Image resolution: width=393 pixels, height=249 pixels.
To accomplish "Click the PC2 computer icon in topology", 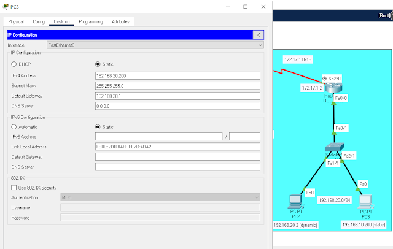I will tap(296, 201).
